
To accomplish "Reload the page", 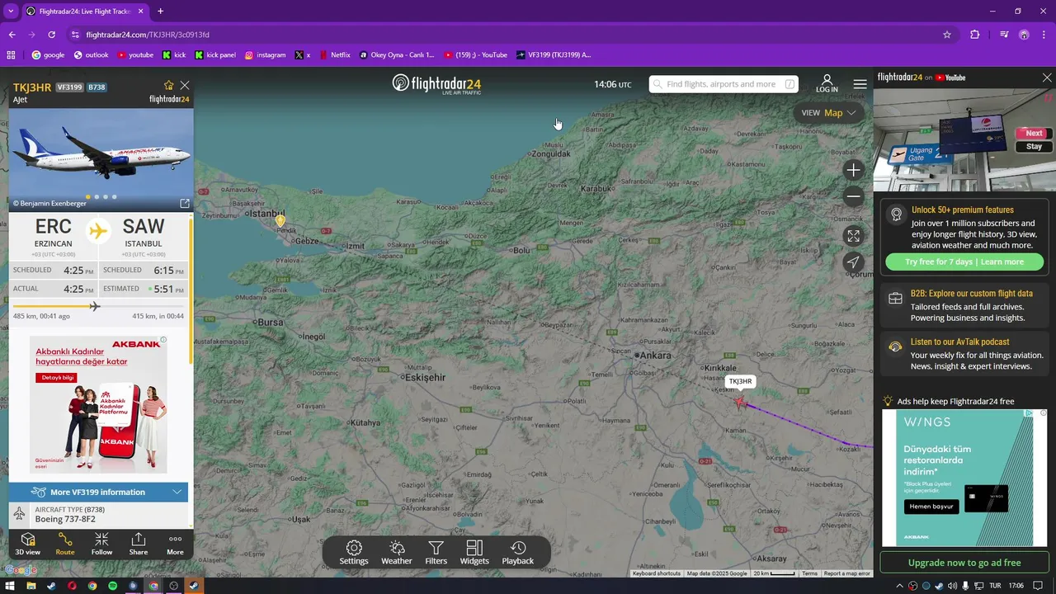I will [x=51, y=35].
